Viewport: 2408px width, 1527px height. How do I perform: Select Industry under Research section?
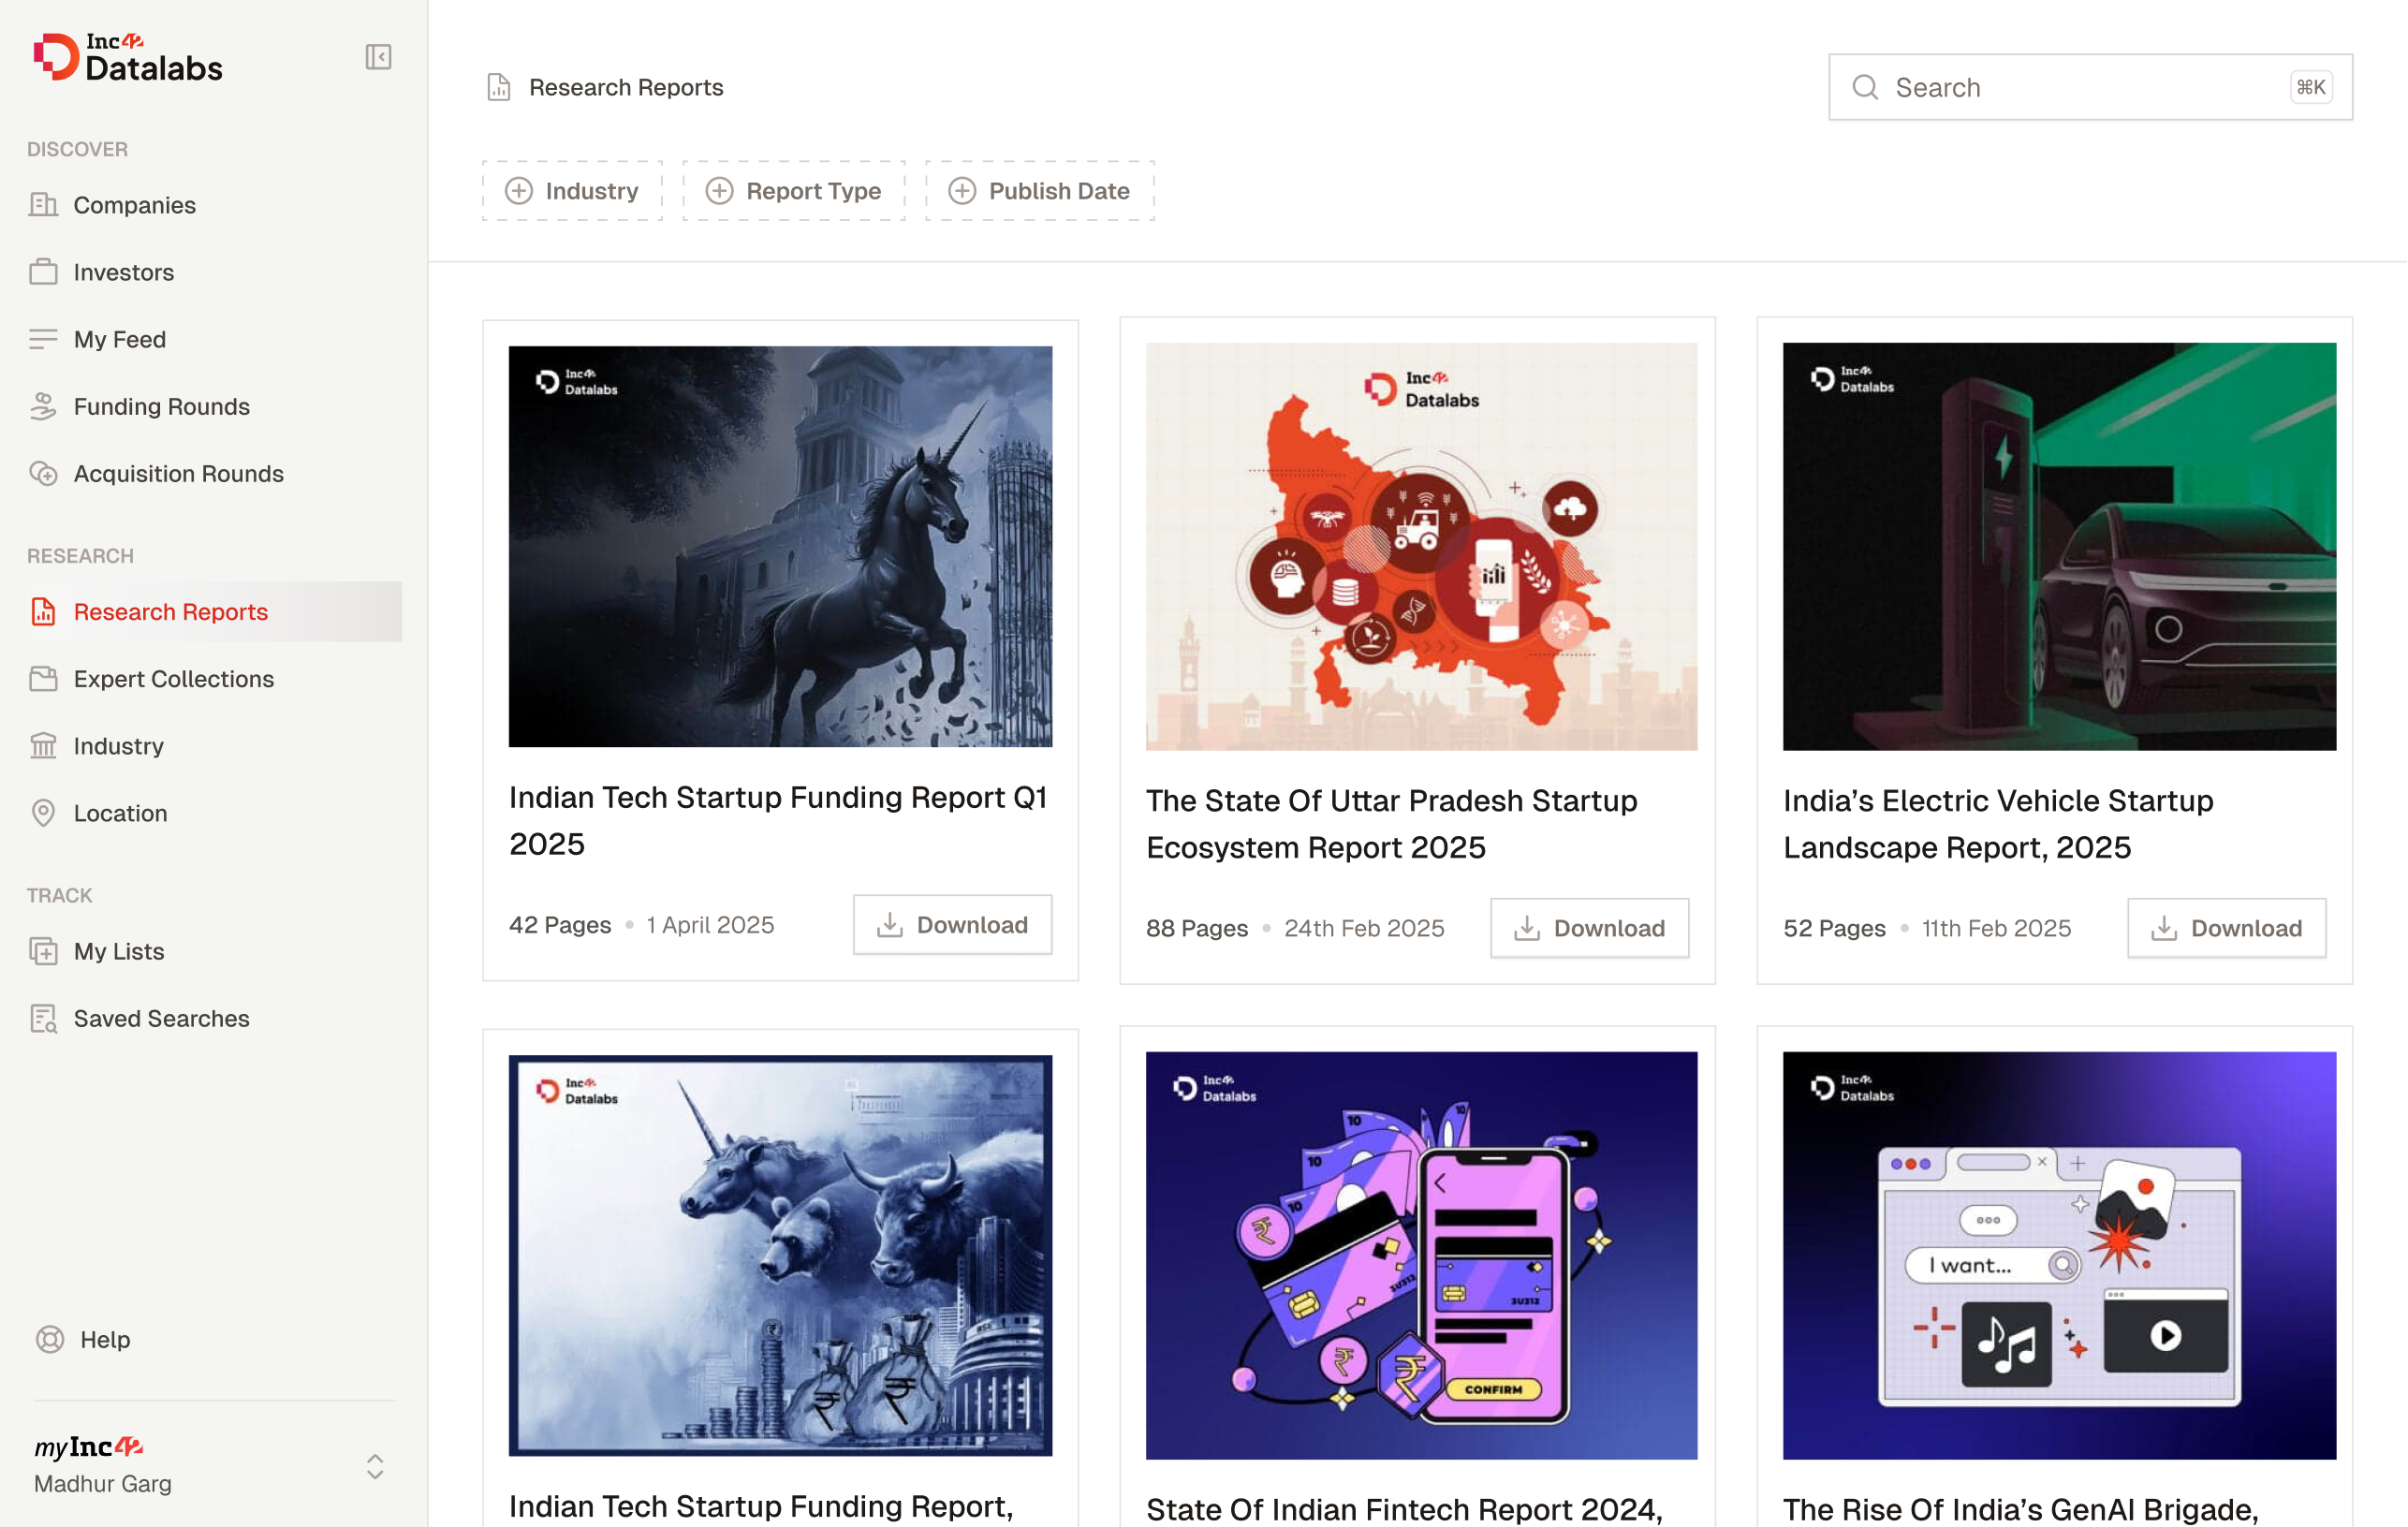tap(118, 746)
